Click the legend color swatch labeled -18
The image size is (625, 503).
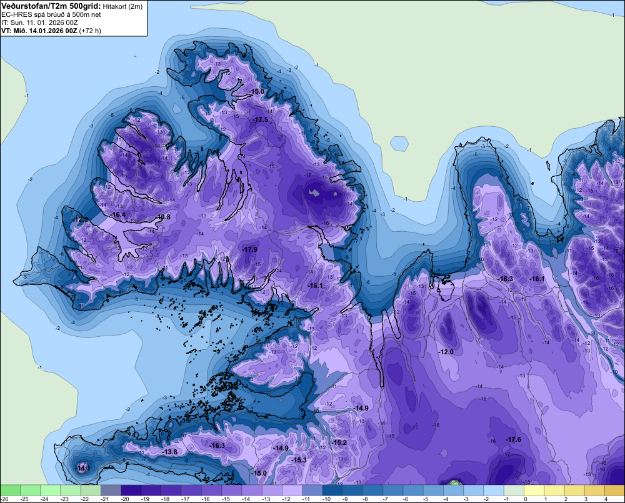(x=171, y=490)
